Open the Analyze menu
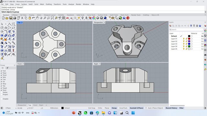The height and width of the screenshot is (116, 207). (71, 4)
